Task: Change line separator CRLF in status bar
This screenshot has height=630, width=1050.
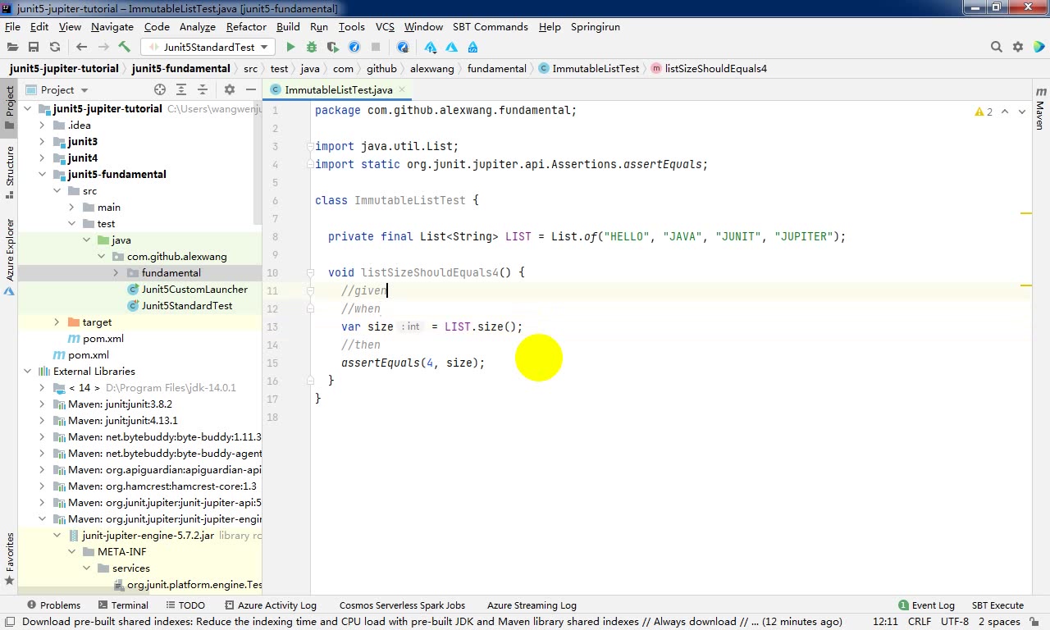Action: [x=919, y=622]
